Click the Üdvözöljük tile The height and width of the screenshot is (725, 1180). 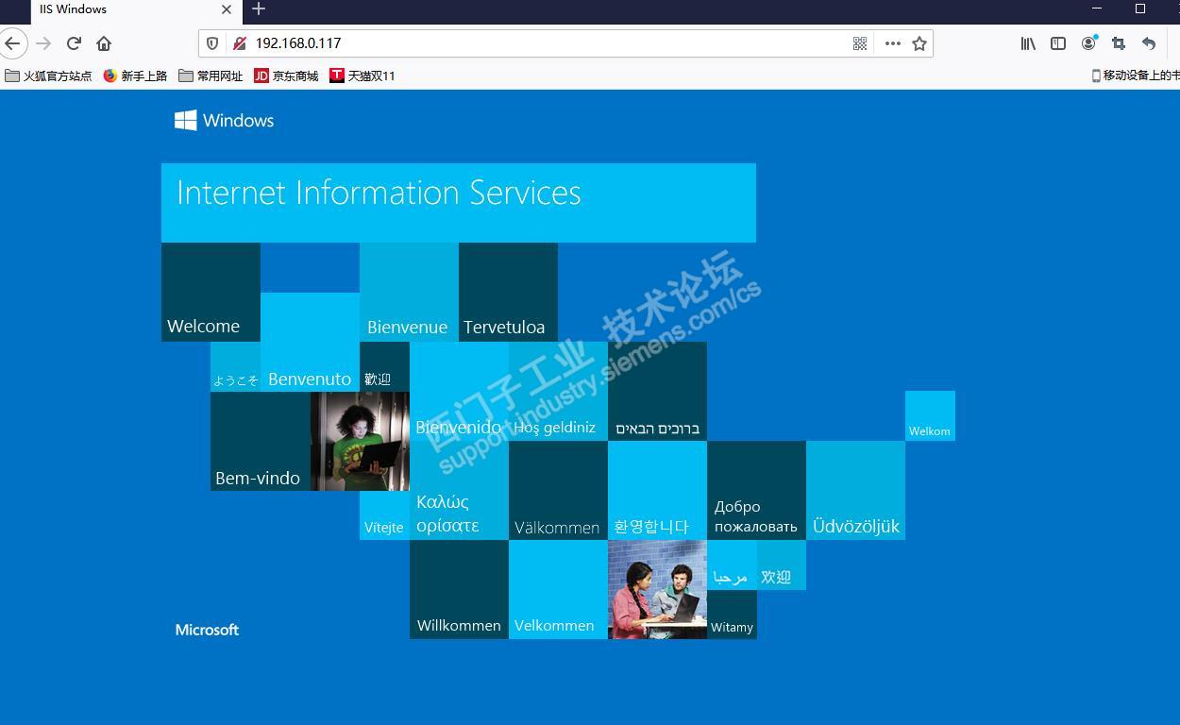pos(855,491)
